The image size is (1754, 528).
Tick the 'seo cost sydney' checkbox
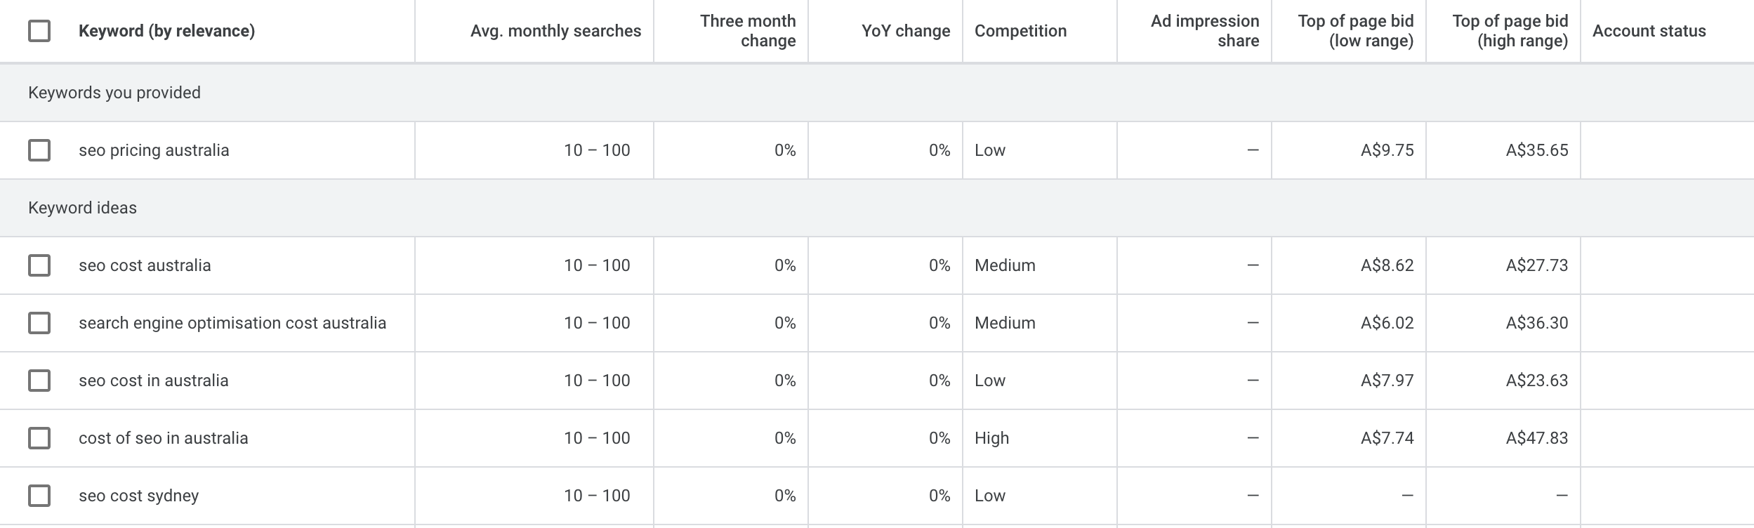[39, 496]
